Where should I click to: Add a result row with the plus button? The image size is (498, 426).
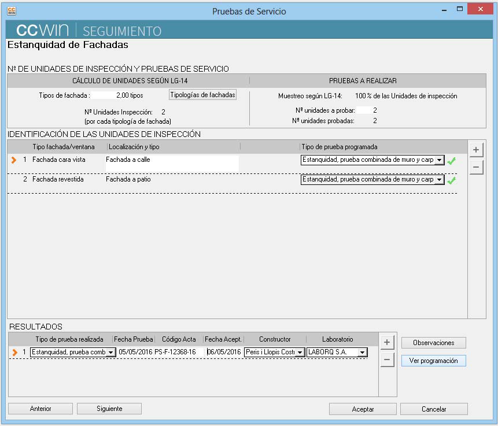coord(387,343)
